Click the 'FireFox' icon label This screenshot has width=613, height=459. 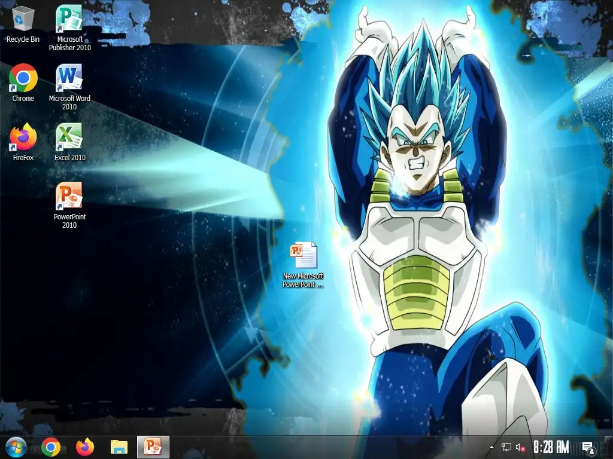click(23, 158)
